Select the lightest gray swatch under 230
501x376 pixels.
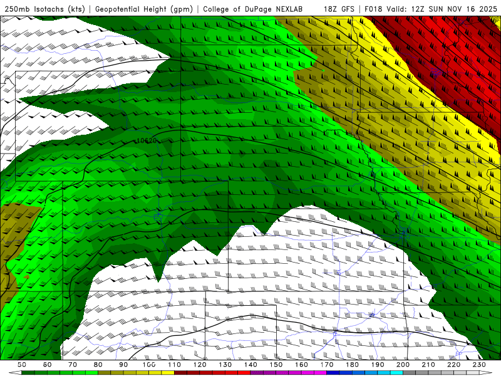point(473,373)
